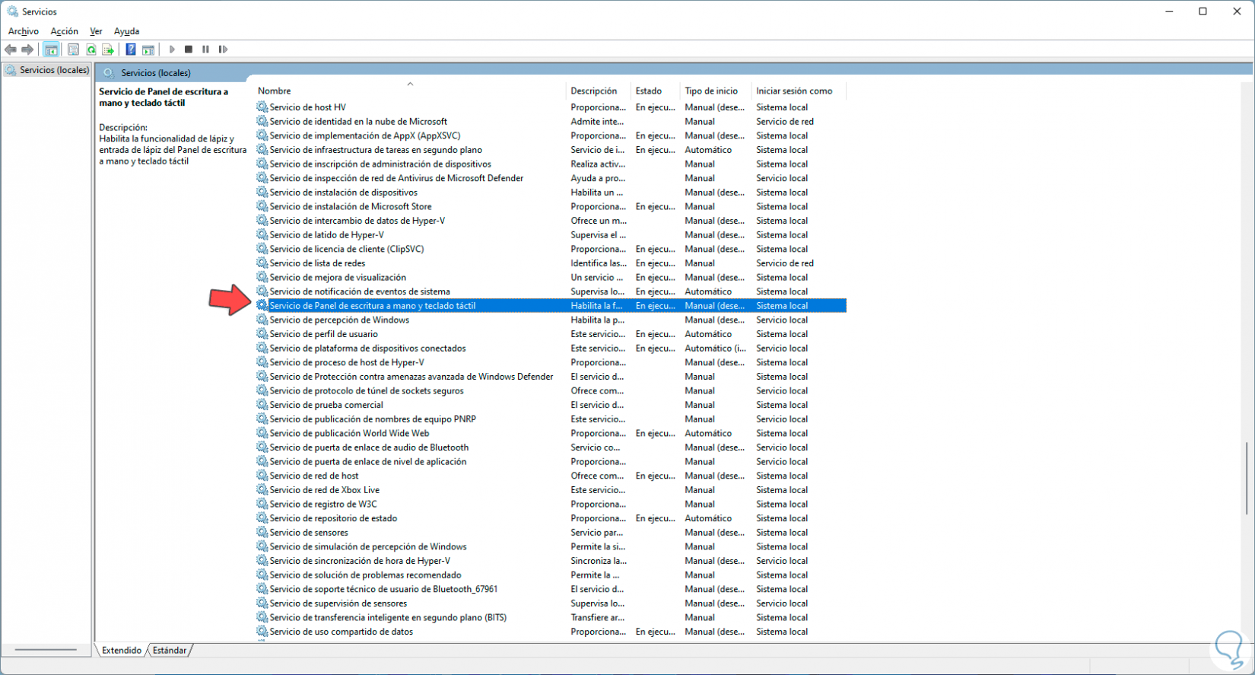Click the horizontal scrollbar under the console tree

coord(46,650)
